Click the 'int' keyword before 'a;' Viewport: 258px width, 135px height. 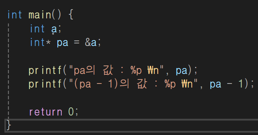tap(37, 29)
